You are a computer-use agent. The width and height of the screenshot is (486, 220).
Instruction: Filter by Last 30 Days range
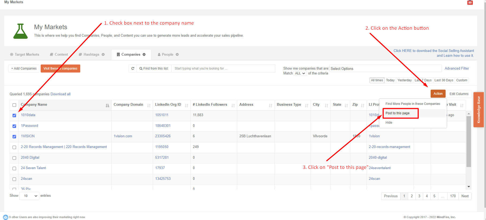pyautogui.click(x=444, y=80)
